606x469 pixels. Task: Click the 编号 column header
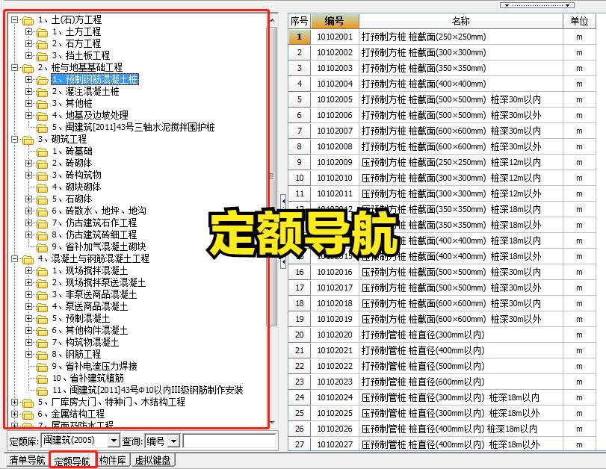(334, 21)
